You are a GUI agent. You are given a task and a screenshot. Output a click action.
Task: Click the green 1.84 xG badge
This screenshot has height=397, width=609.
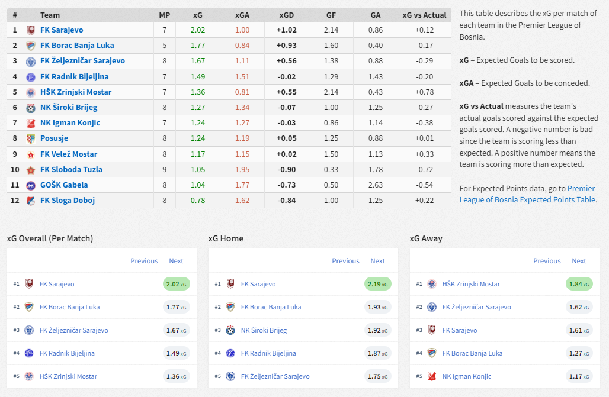[579, 284]
